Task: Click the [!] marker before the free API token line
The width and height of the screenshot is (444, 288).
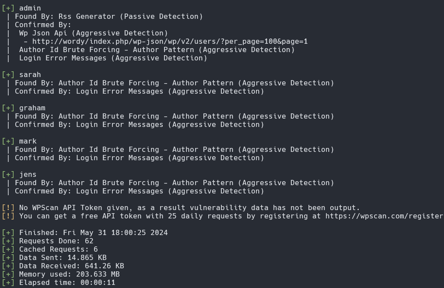Action: [x=8, y=216]
